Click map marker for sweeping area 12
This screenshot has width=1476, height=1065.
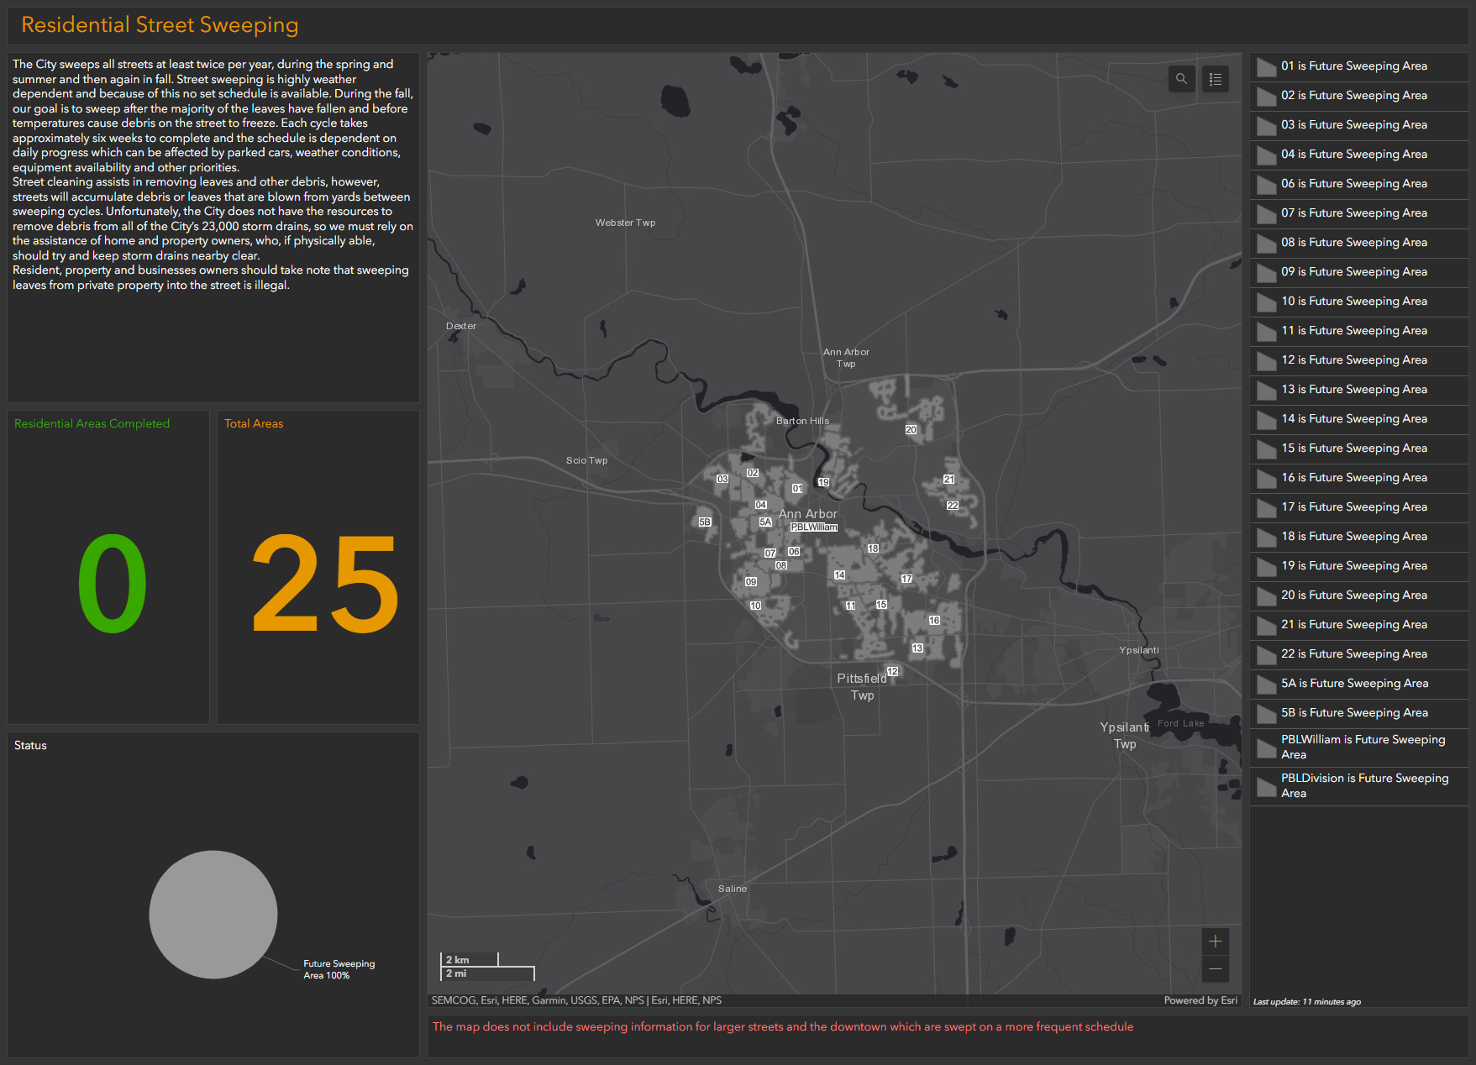(x=892, y=672)
